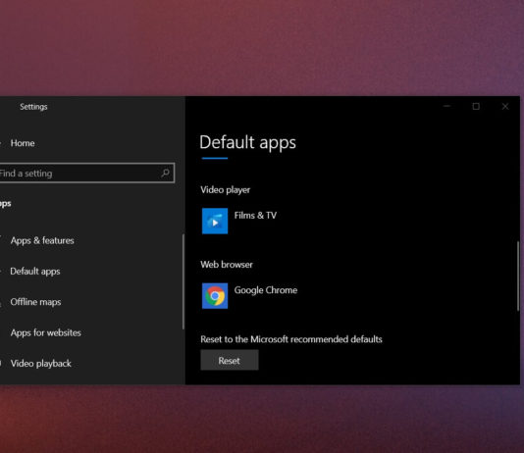
Task: Open Offline maps settings
Action: 35,302
